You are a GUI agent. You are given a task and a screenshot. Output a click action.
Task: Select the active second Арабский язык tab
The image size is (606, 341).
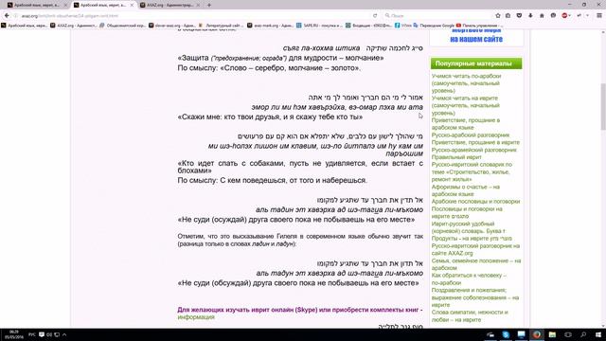pos(103,5)
